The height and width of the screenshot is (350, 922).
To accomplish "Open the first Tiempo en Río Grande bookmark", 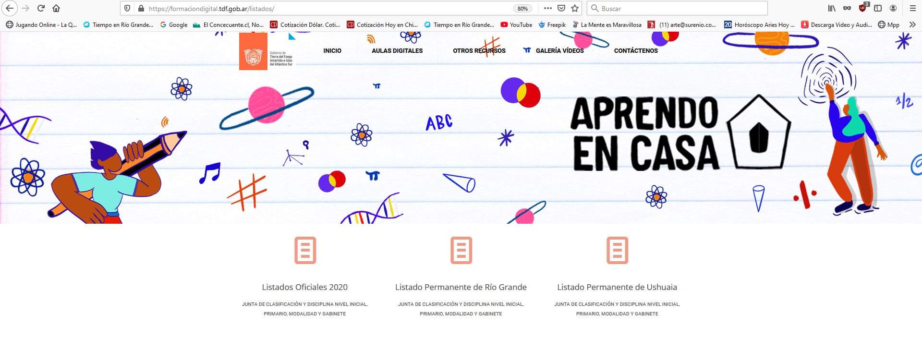I will [x=118, y=24].
